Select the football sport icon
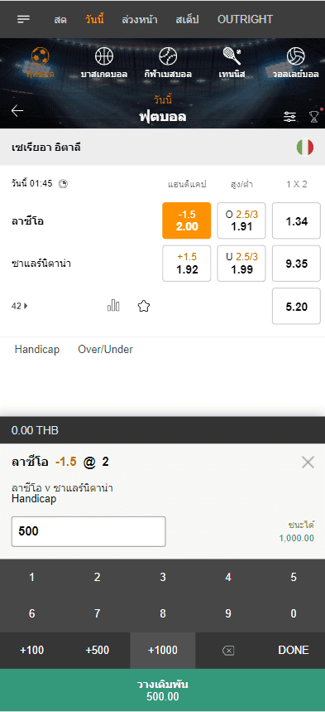325x712 pixels. tap(41, 56)
